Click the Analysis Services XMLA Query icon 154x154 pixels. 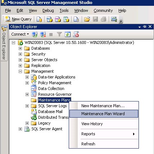pyautogui.click(x=66, y=19)
